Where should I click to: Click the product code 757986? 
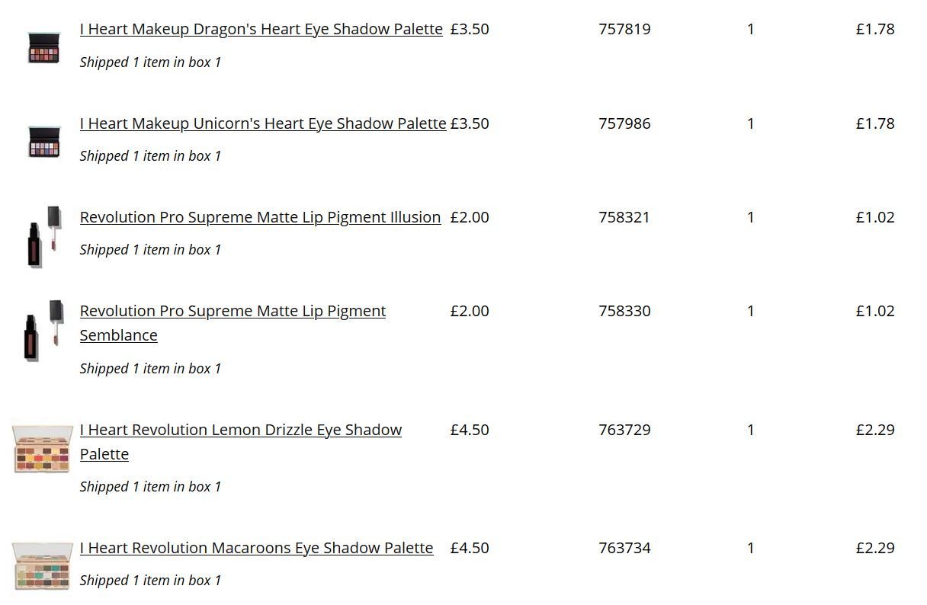coord(624,123)
